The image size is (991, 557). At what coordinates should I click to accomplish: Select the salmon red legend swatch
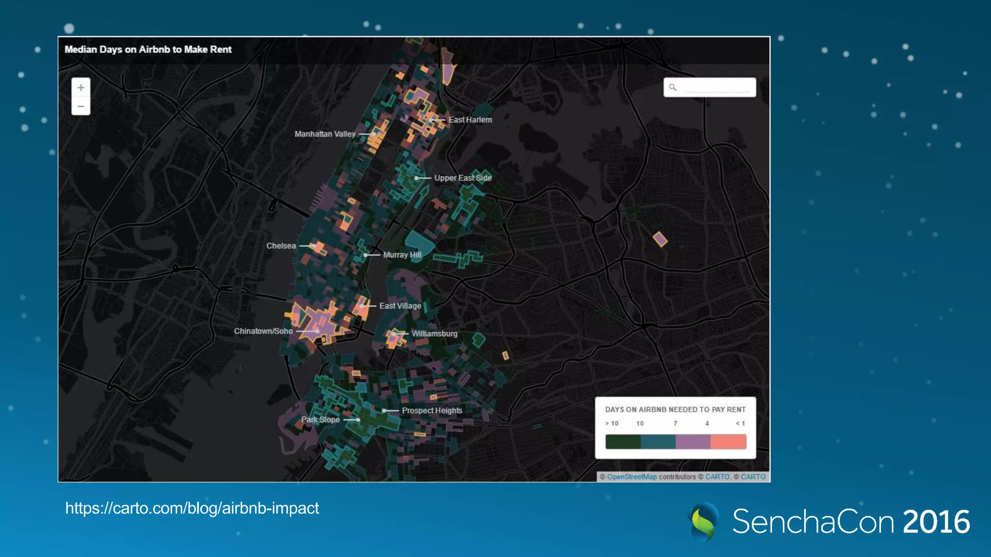point(728,441)
